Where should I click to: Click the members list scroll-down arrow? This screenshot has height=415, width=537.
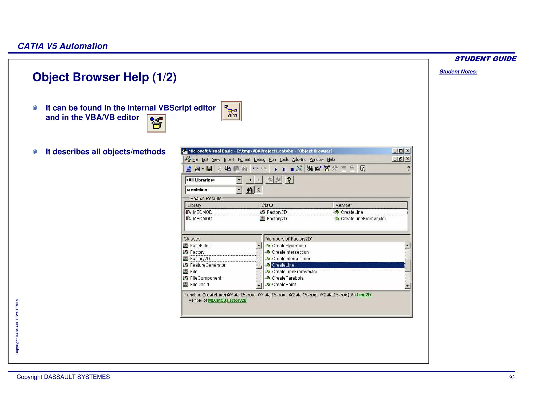[x=407, y=285]
